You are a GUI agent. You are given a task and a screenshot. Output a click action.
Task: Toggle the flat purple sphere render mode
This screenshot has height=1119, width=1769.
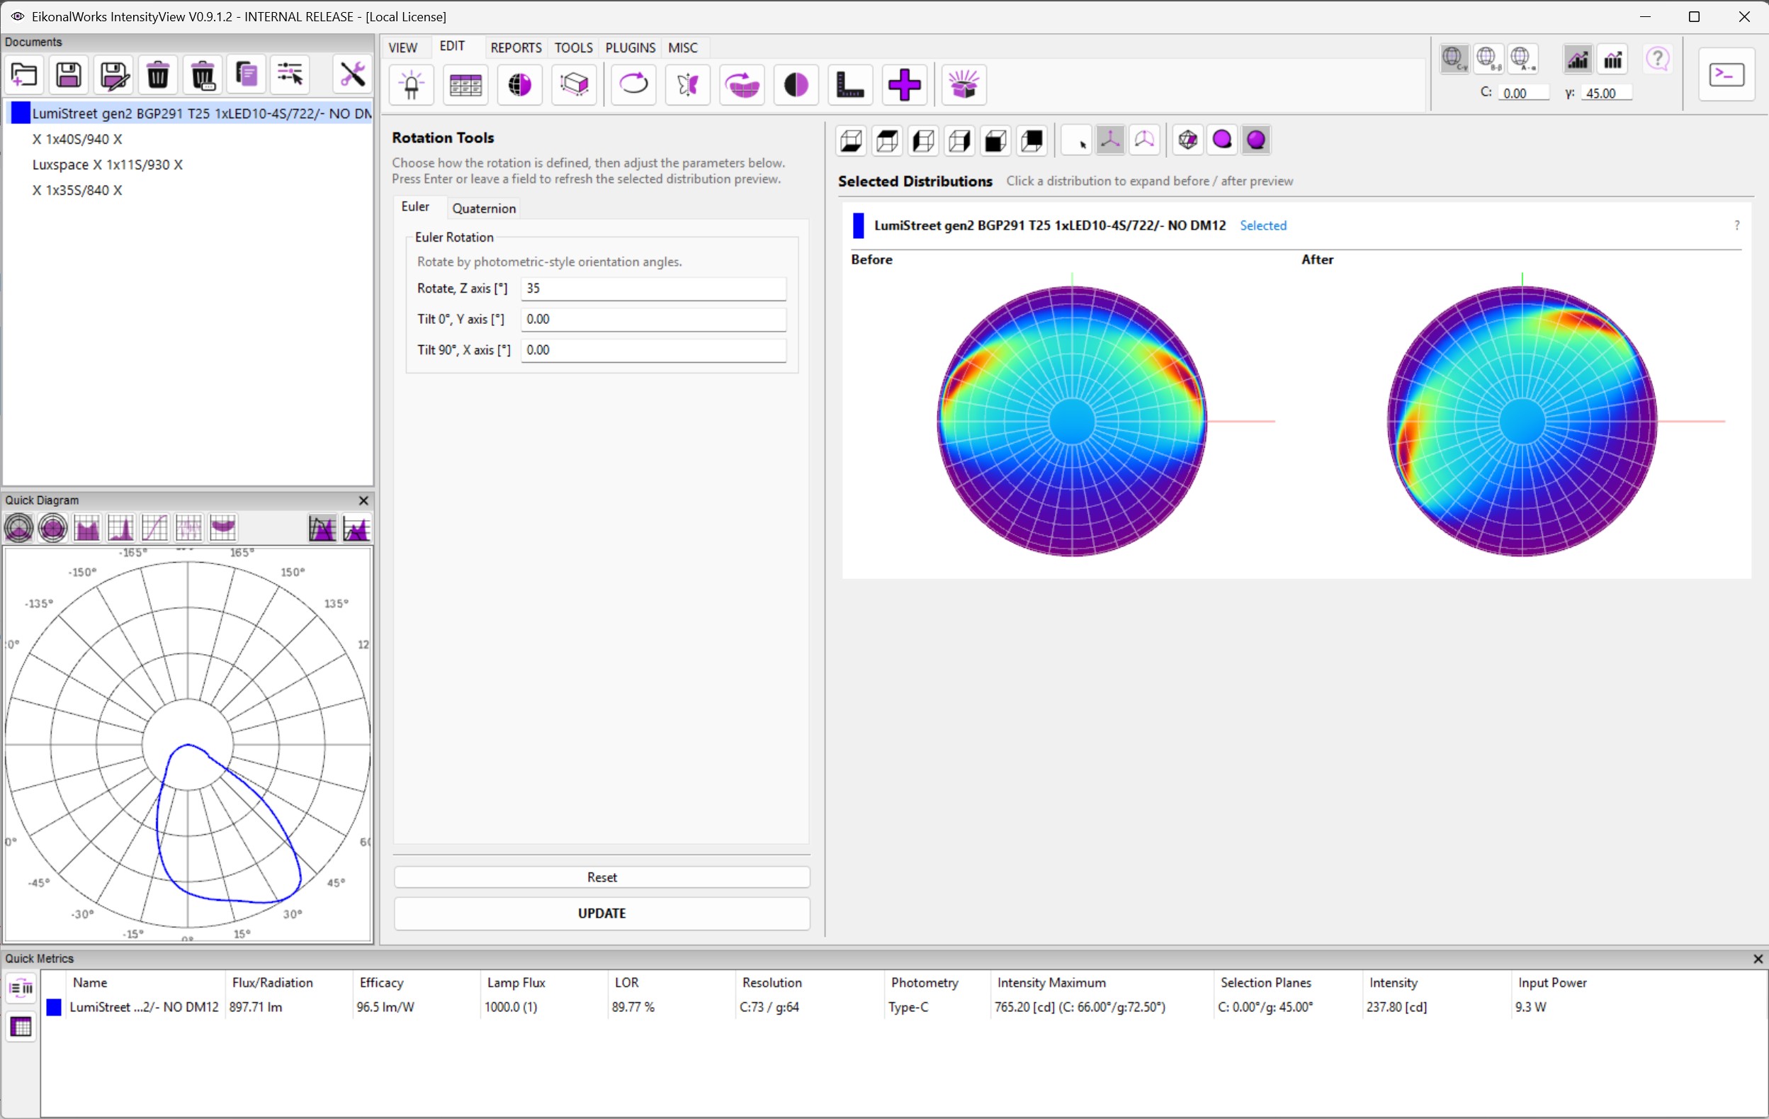click(x=1223, y=140)
